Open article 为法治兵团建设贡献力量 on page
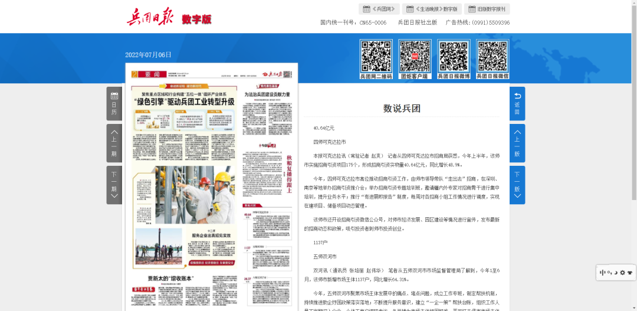This screenshot has width=637, height=311. click(x=267, y=94)
